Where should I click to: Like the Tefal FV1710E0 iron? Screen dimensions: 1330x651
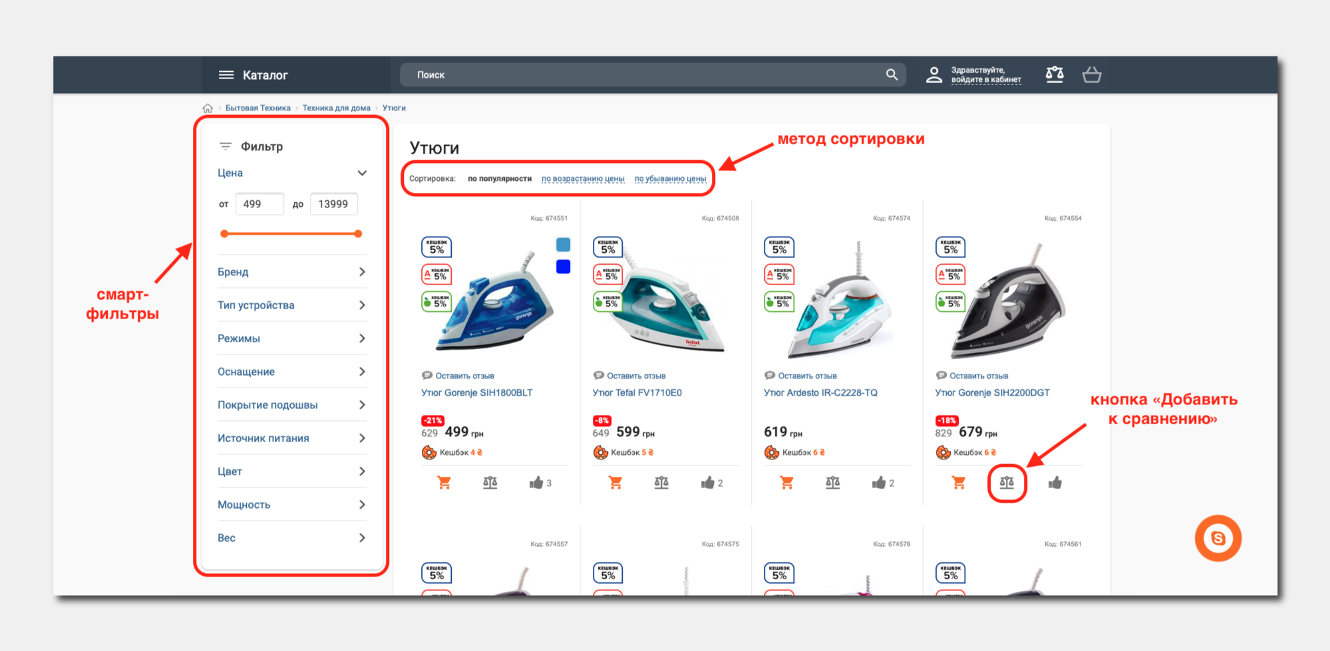tap(707, 483)
